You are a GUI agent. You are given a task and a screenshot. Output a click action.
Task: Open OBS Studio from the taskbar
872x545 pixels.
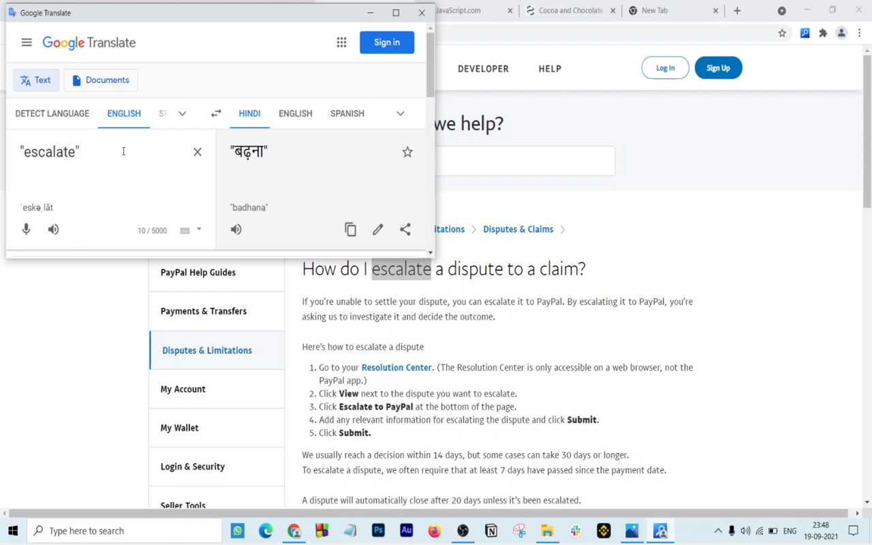click(463, 531)
